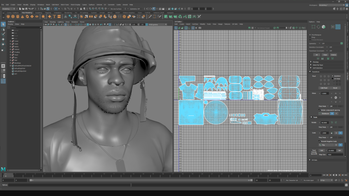Enable Retain component spacing checkbox

tap(319, 110)
